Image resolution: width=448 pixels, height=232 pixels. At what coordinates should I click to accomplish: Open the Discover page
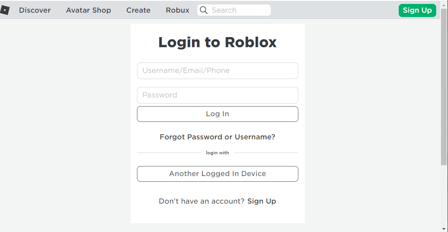pyautogui.click(x=35, y=10)
